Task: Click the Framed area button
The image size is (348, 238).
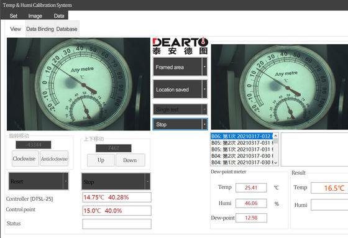Action: tap(178, 67)
